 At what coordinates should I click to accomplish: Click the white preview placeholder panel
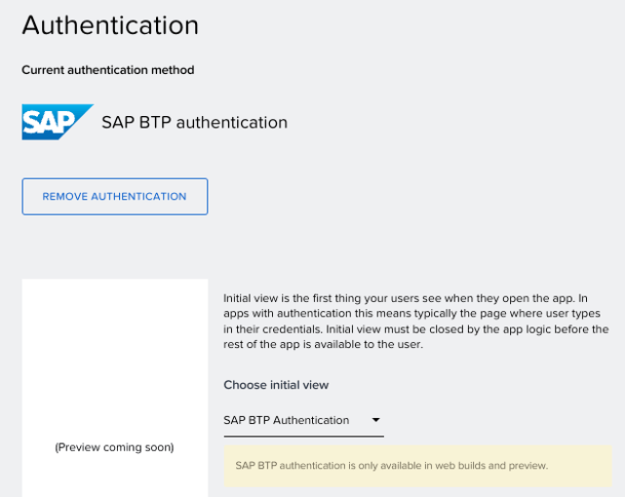tap(115, 388)
